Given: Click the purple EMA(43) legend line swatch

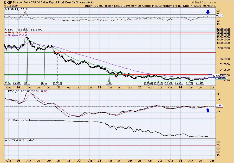Looking at the screenshot, I should tap(6, 35).
